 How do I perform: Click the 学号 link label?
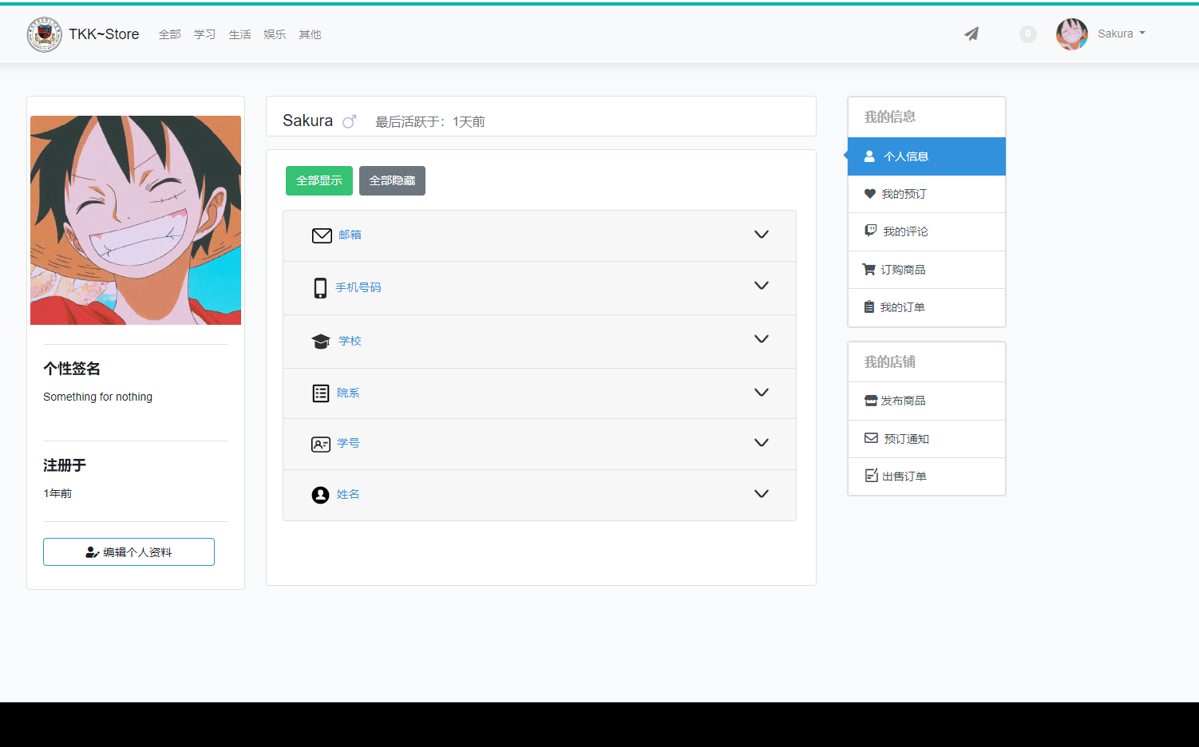tap(348, 443)
